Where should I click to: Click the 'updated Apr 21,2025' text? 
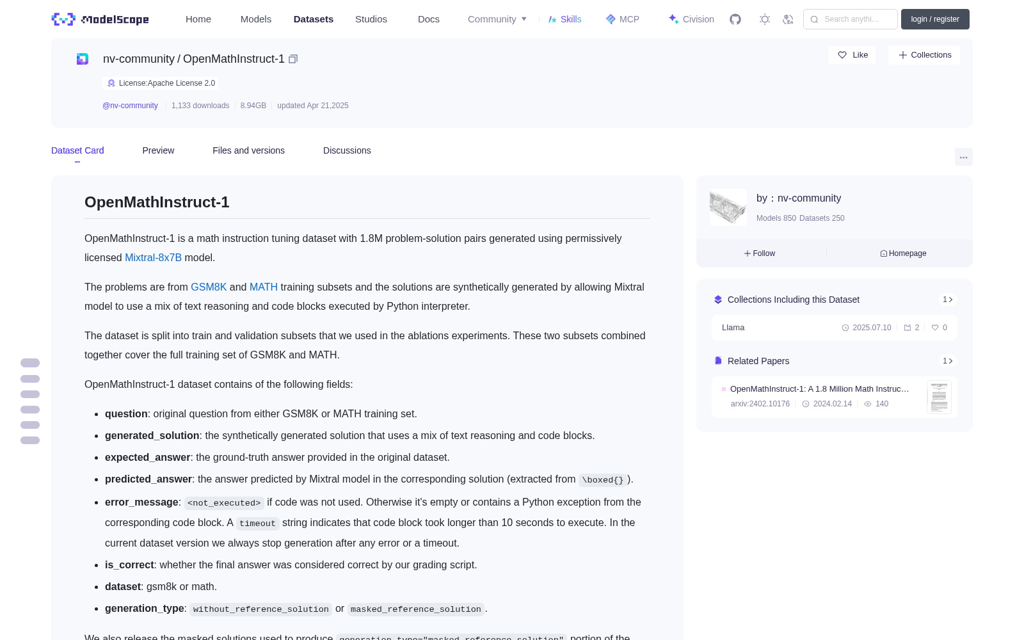(313, 106)
